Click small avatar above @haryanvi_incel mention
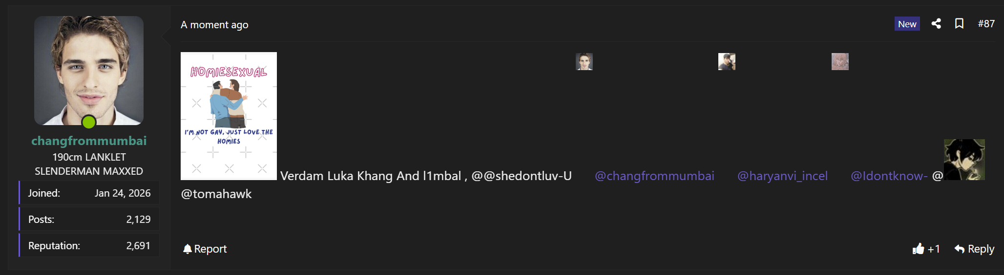This screenshot has height=275, width=1004. [x=727, y=62]
